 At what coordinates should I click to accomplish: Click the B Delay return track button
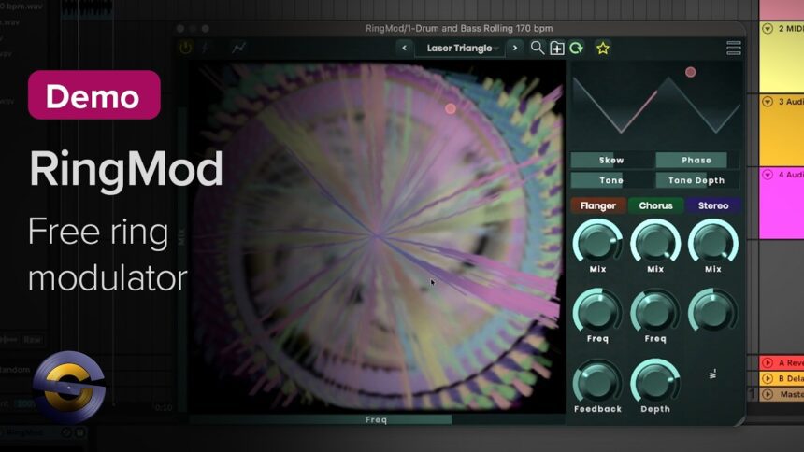click(768, 379)
